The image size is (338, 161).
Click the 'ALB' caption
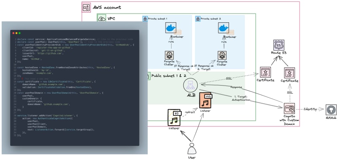191,95
